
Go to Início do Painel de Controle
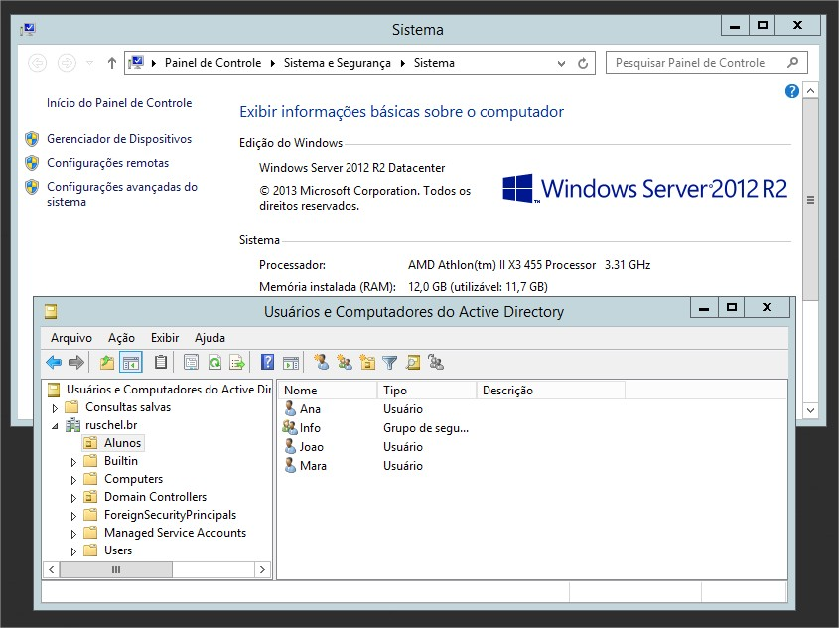pyautogui.click(x=119, y=103)
